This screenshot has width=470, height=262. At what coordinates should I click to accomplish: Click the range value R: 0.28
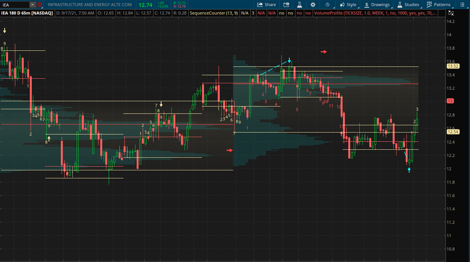[x=180, y=13]
